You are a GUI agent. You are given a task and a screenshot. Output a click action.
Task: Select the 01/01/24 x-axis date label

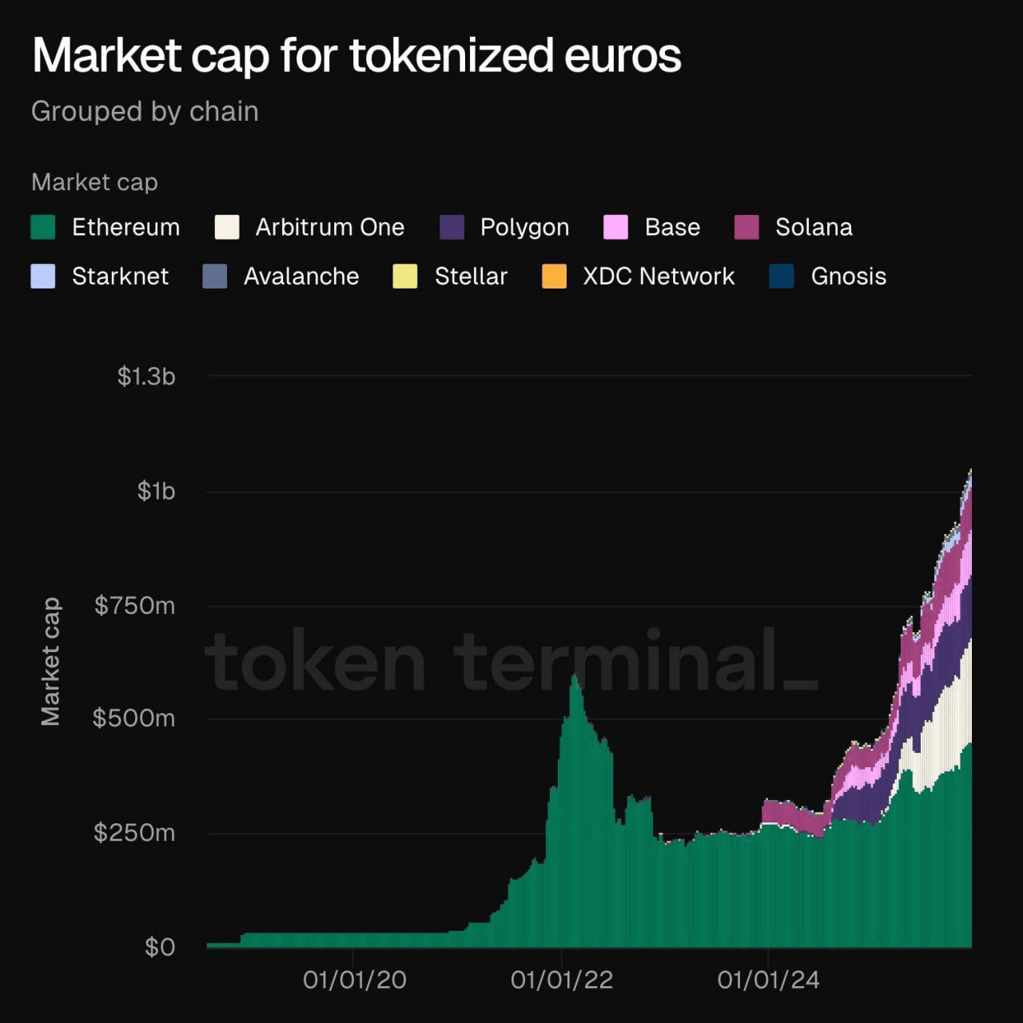(768, 980)
